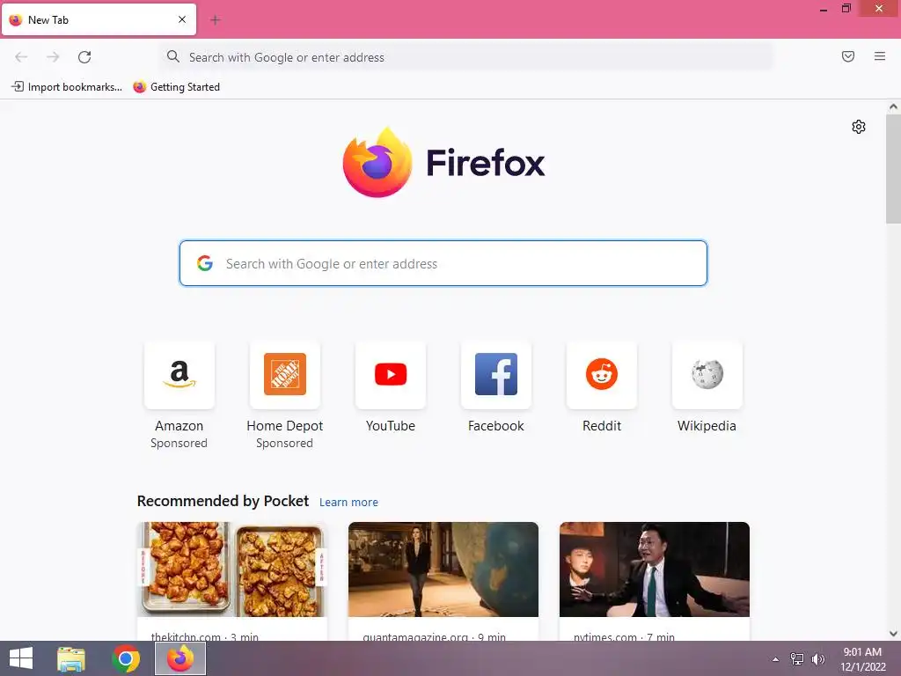Click the Learn more Pocket link

(x=348, y=502)
